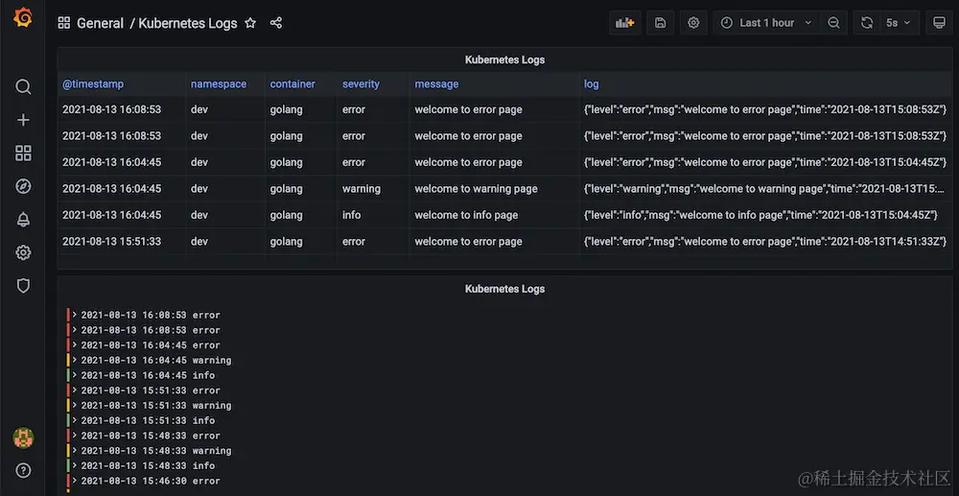Expand the first 16:08:53 error log line
Image resolution: width=959 pixels, height=496 pixels.
point(75,315)
